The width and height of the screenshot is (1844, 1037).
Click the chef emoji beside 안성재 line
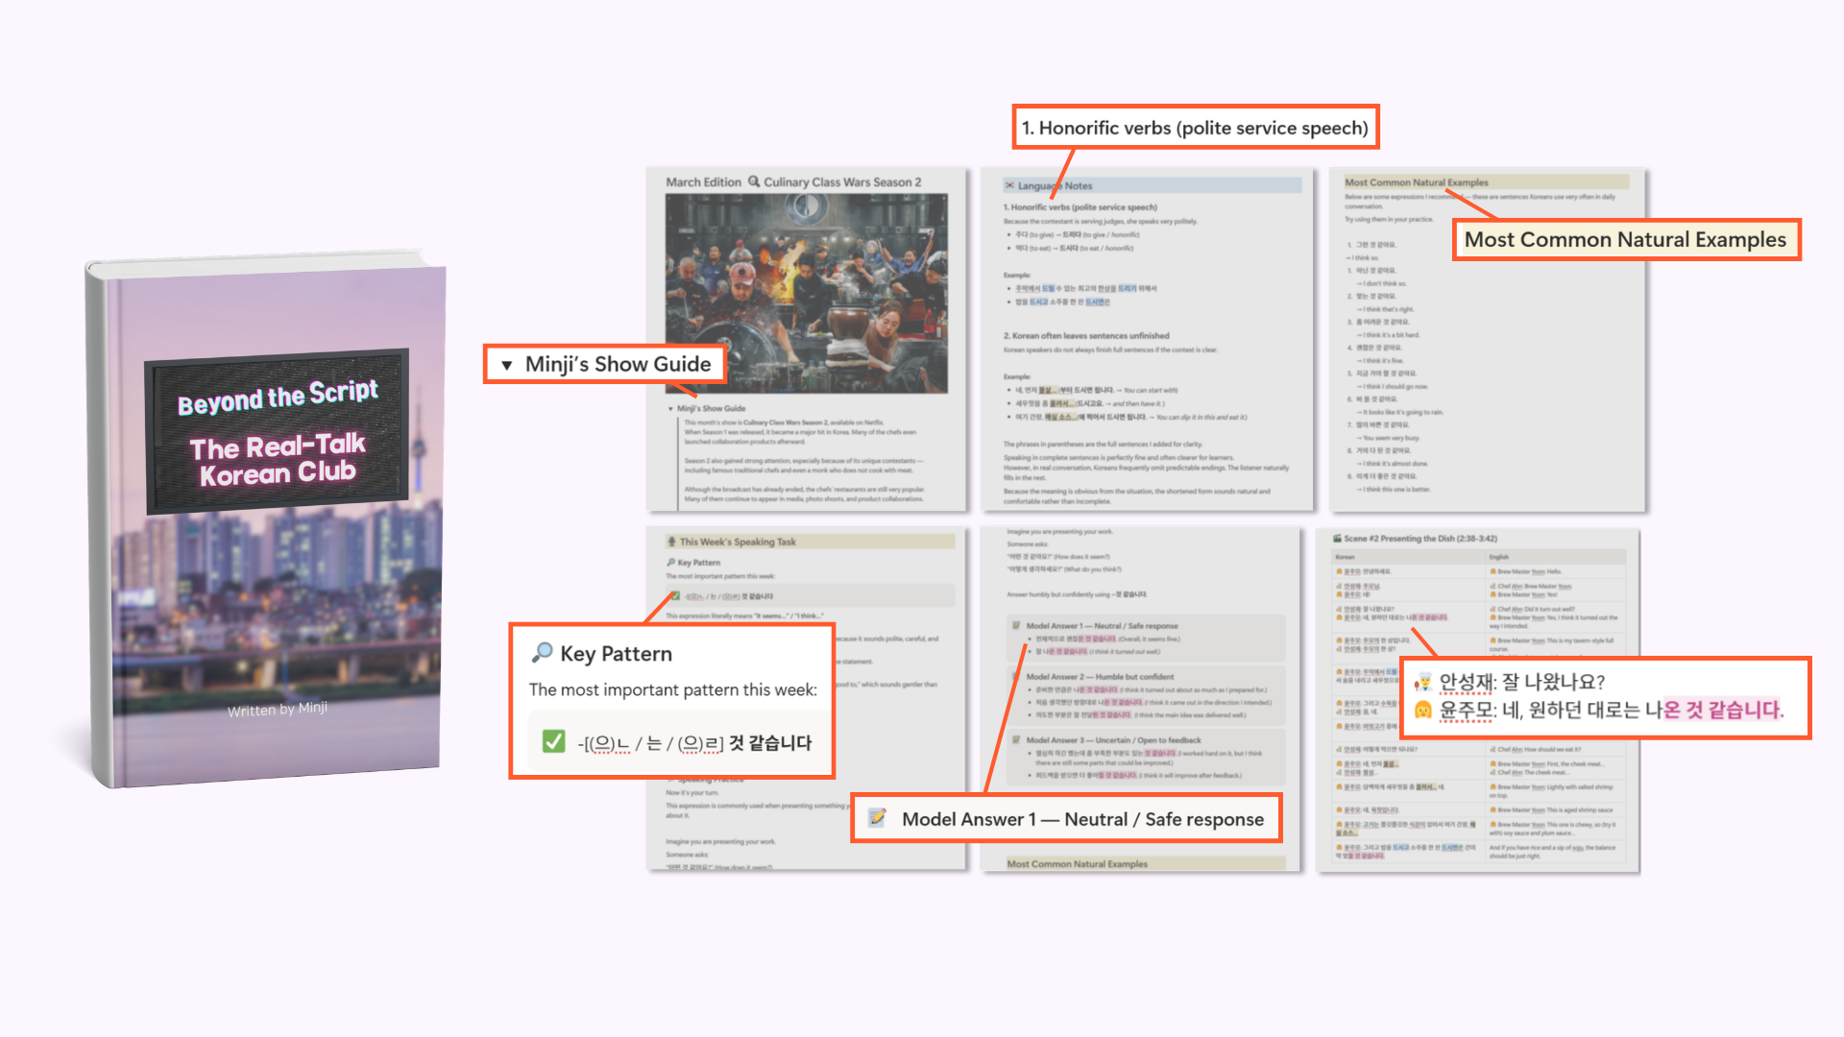(x=1423, y=682)
